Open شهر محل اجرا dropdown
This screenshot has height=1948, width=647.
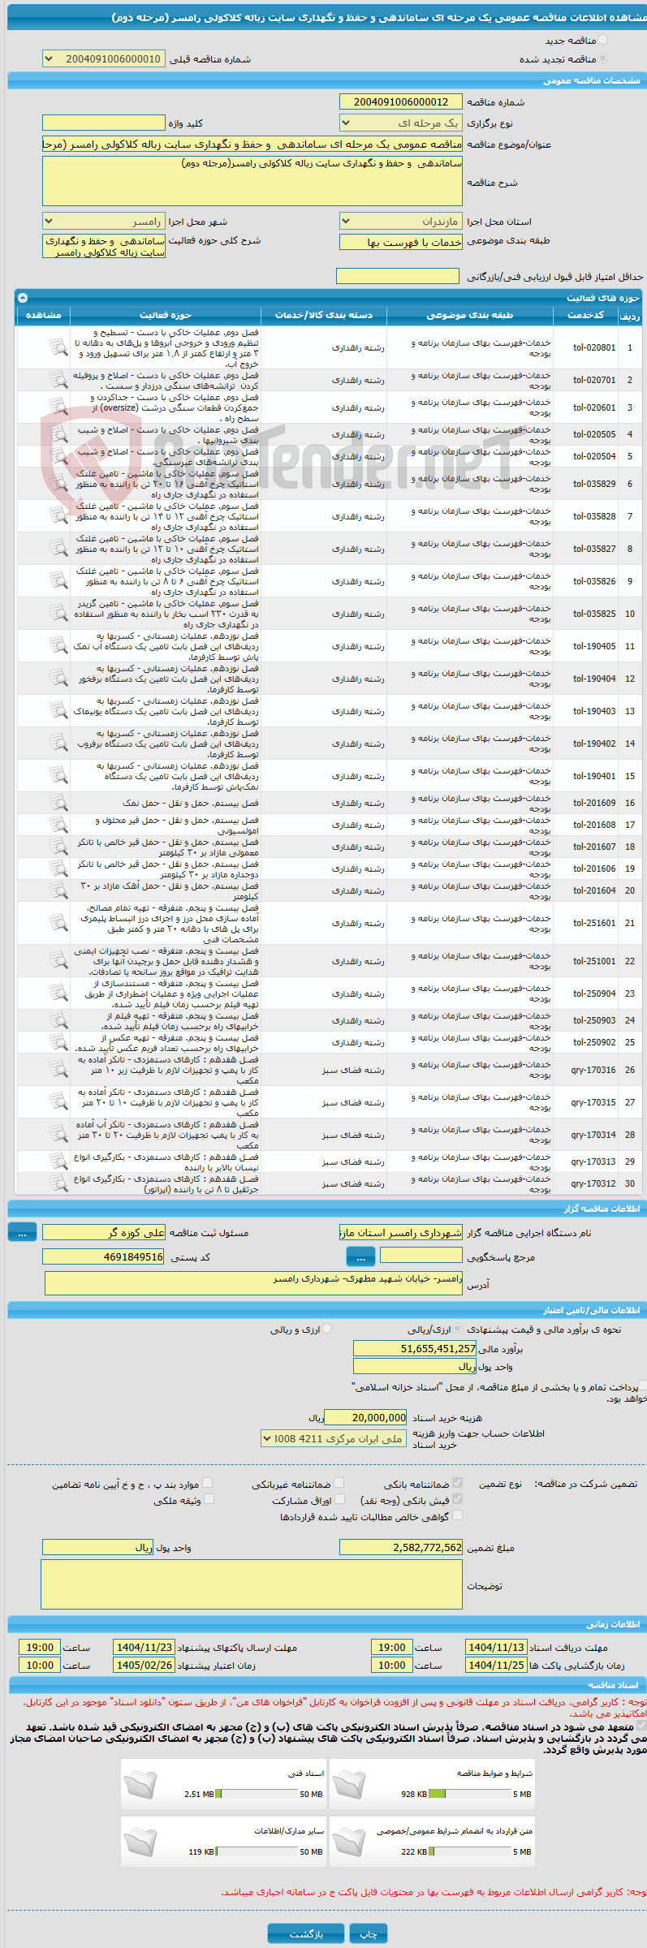pos(103,221)
